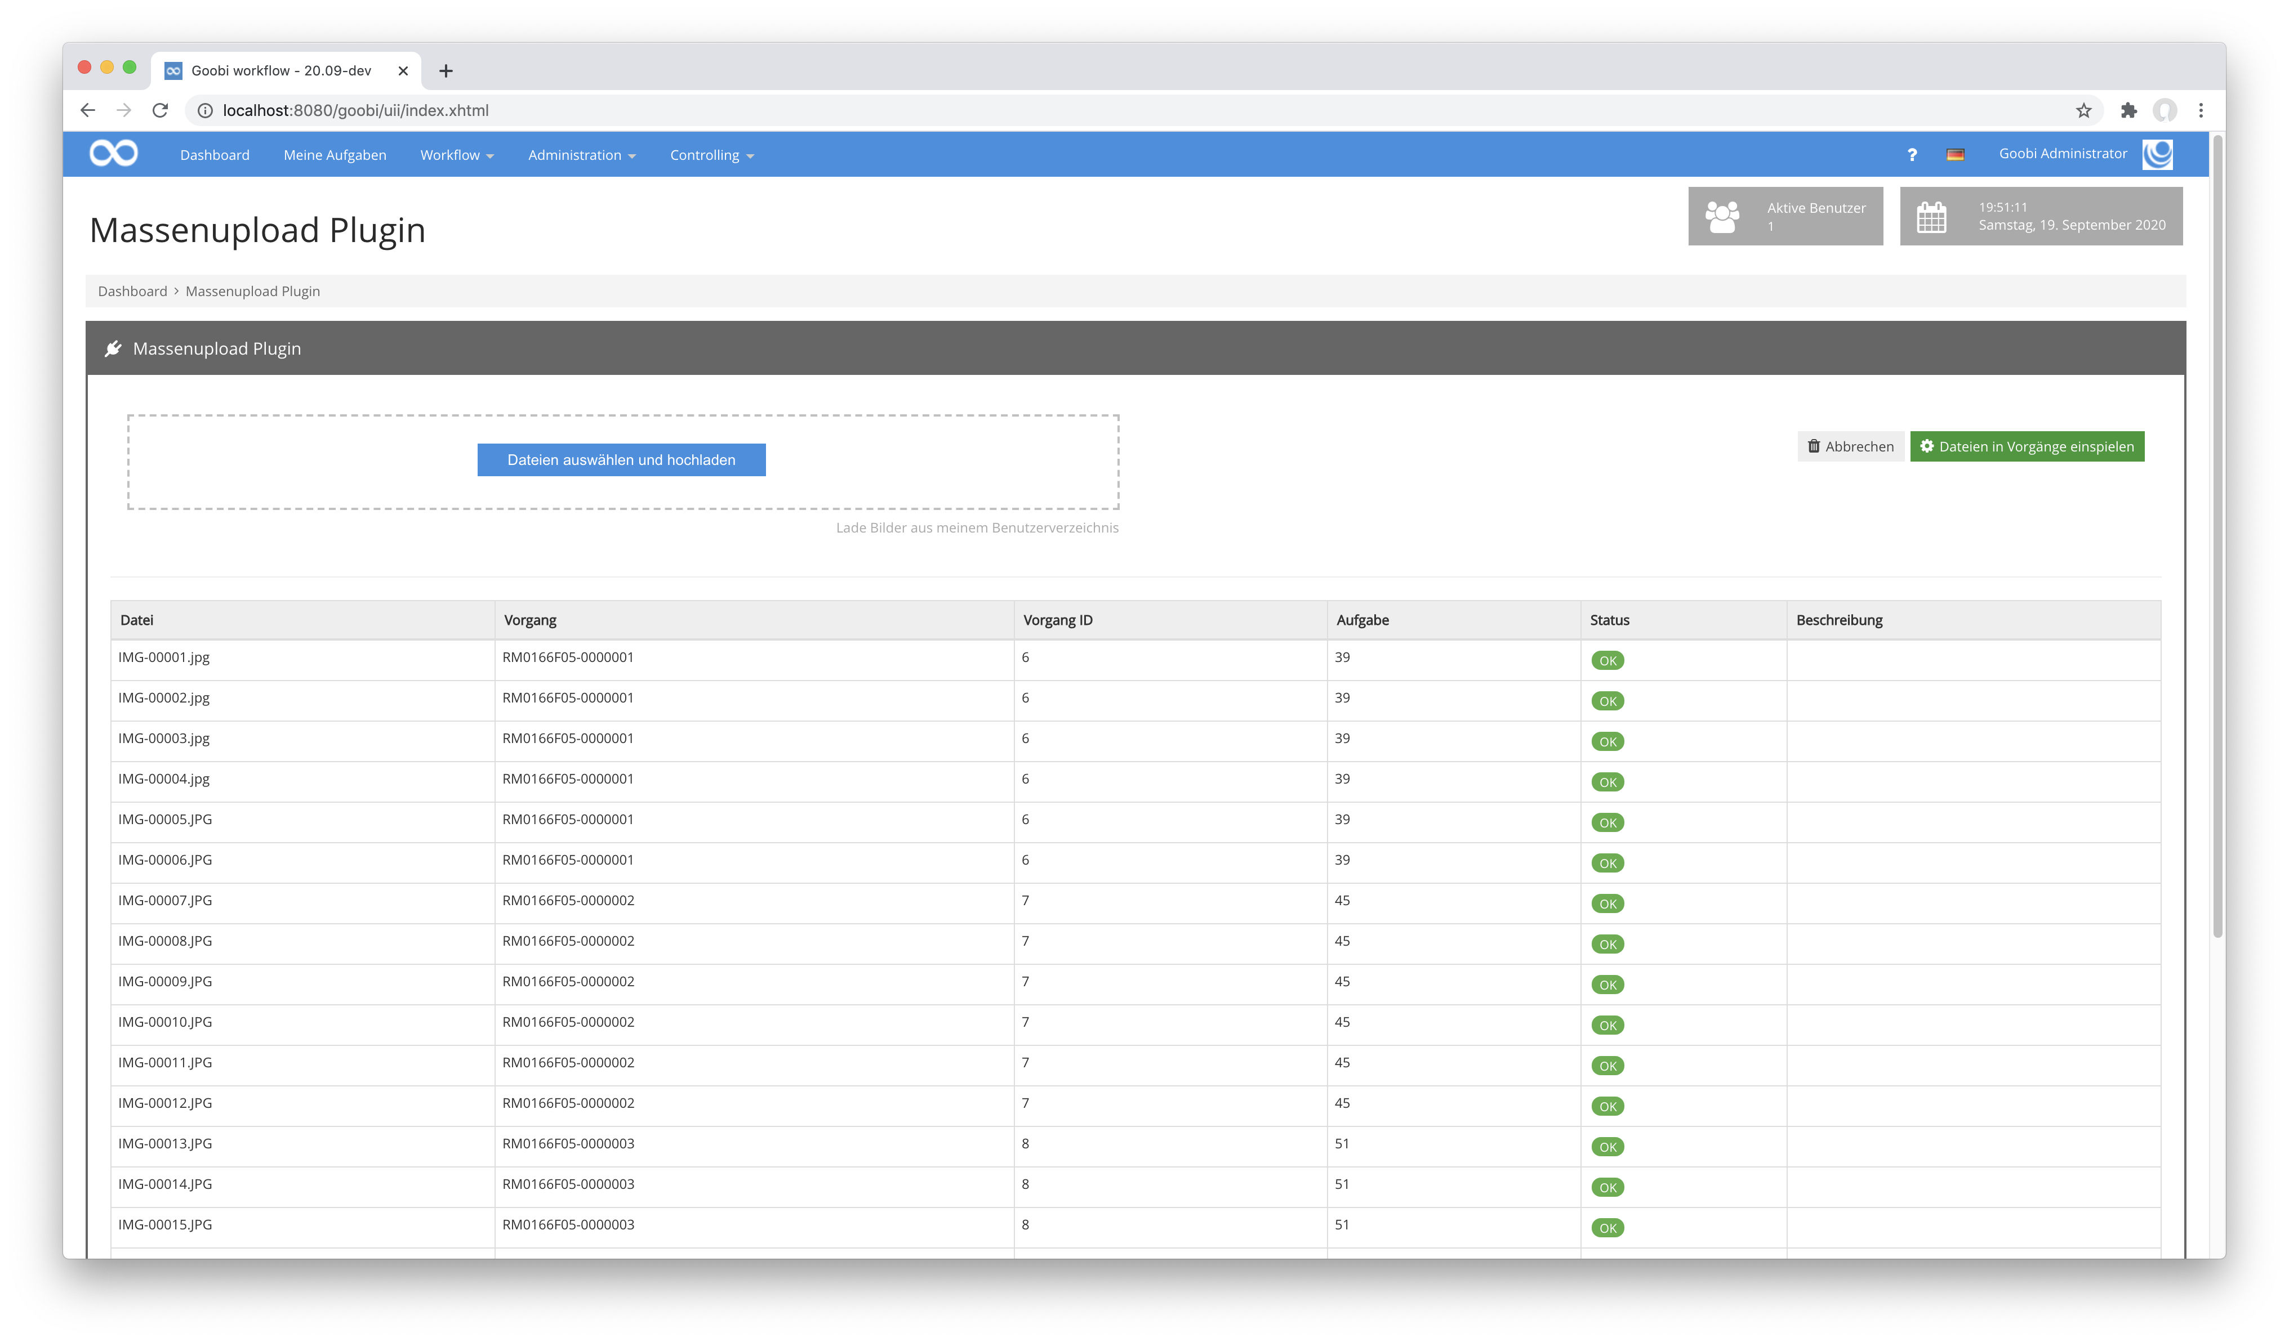Click Goobi Administrator user name
The width and height of the screenshot is (2289, 1342).
point(2063,154)
